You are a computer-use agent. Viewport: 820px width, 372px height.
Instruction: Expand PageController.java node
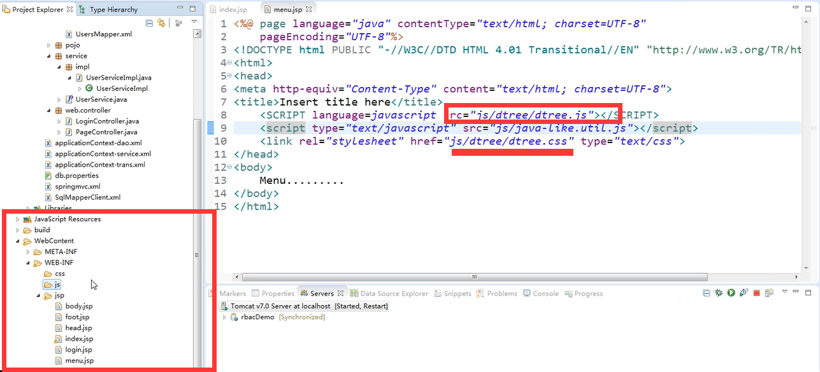[x=59, y=132]
